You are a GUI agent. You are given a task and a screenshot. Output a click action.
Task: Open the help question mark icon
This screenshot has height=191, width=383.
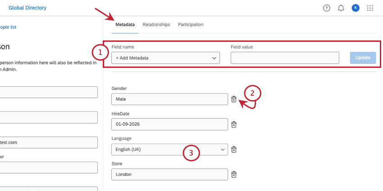click(x=327, y=8)
